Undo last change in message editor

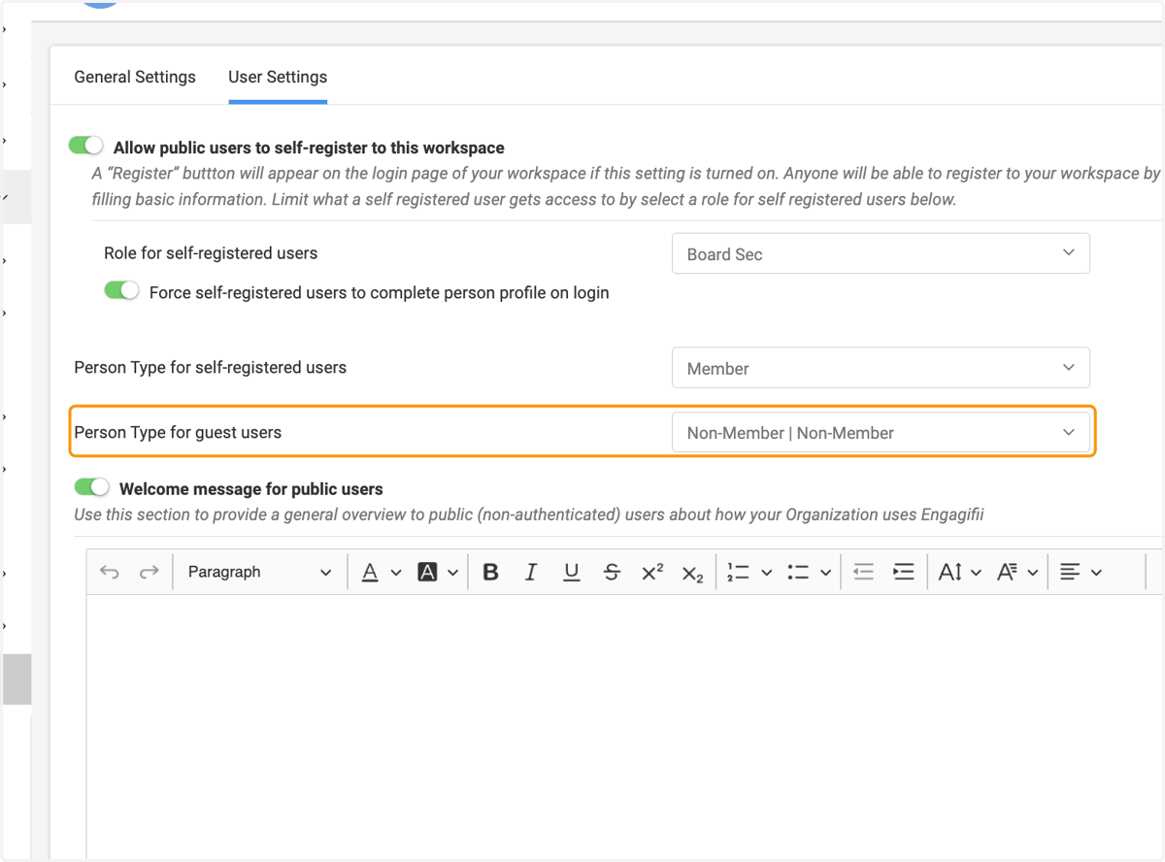110,573
